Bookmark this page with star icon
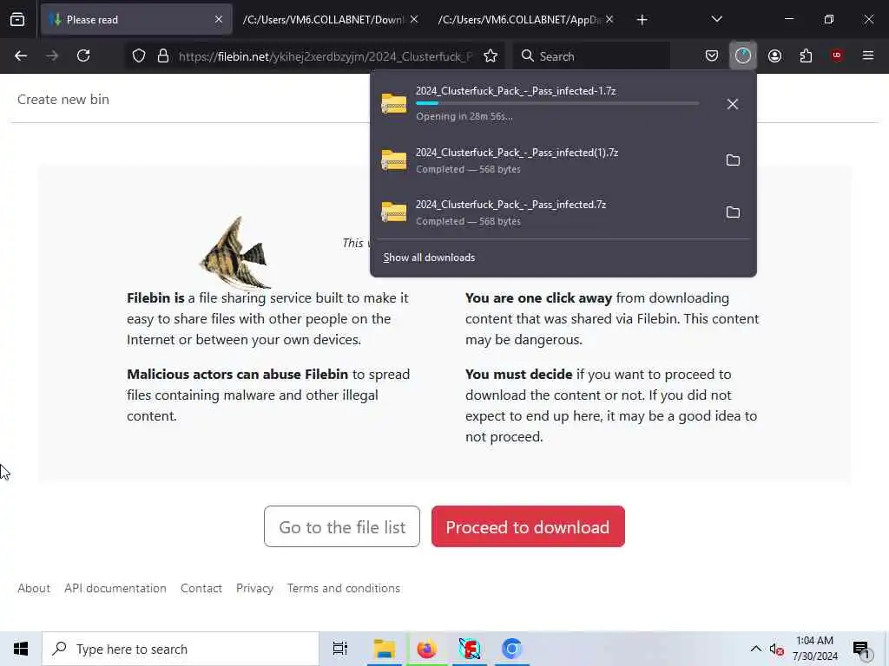The image size is (889, 666). pyautogui.click(x=491, y=56)
